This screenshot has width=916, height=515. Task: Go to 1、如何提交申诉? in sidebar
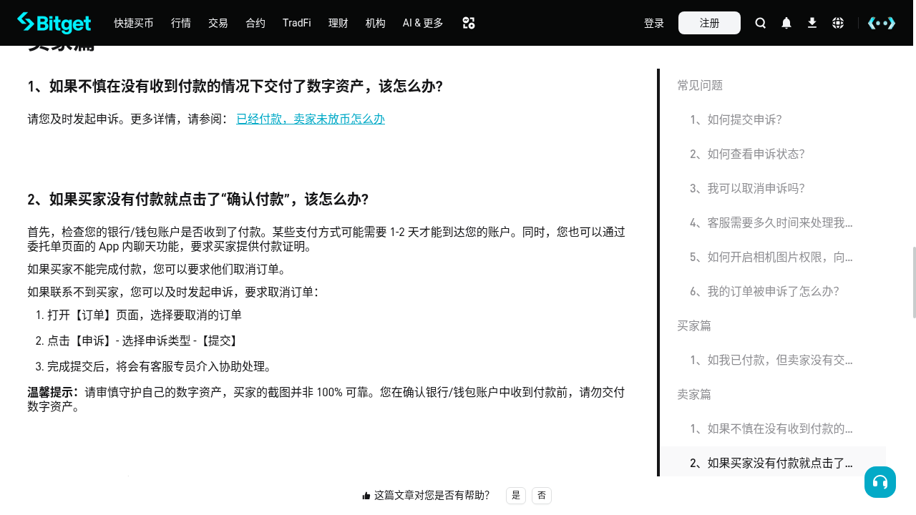click(x=736, y=119)
